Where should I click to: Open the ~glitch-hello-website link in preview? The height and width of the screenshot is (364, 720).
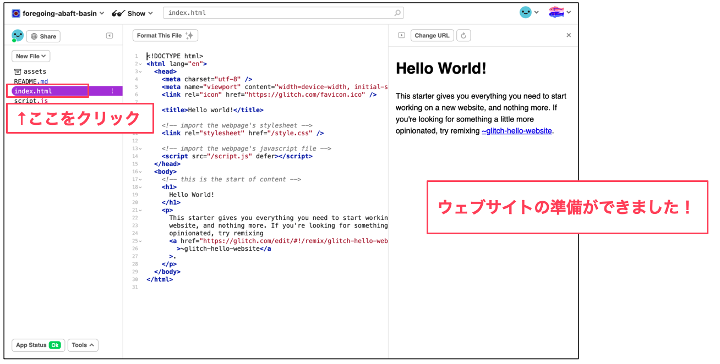click(x=516, y=131)
